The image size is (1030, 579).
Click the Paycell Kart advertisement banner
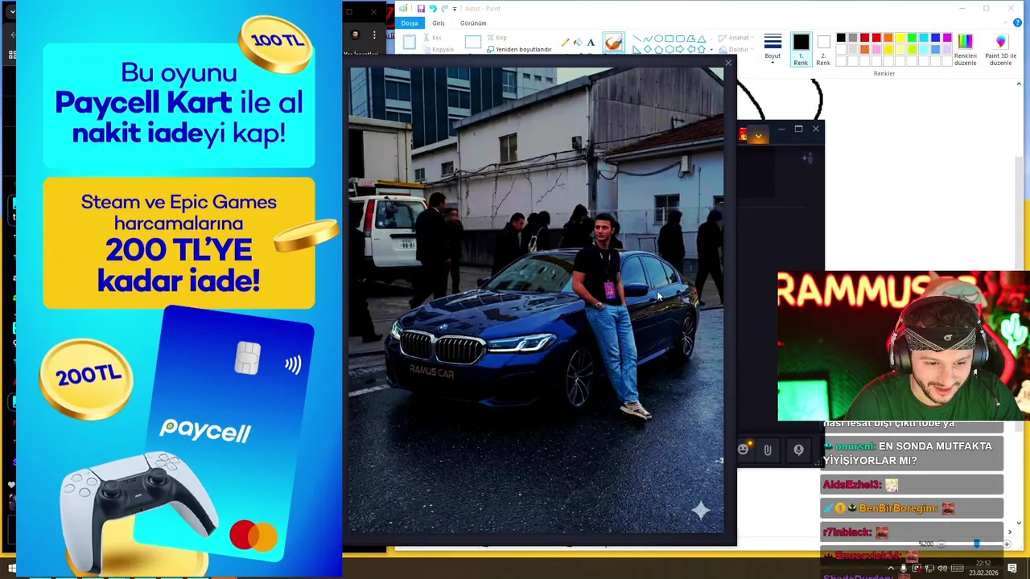[x=179, y=289]
